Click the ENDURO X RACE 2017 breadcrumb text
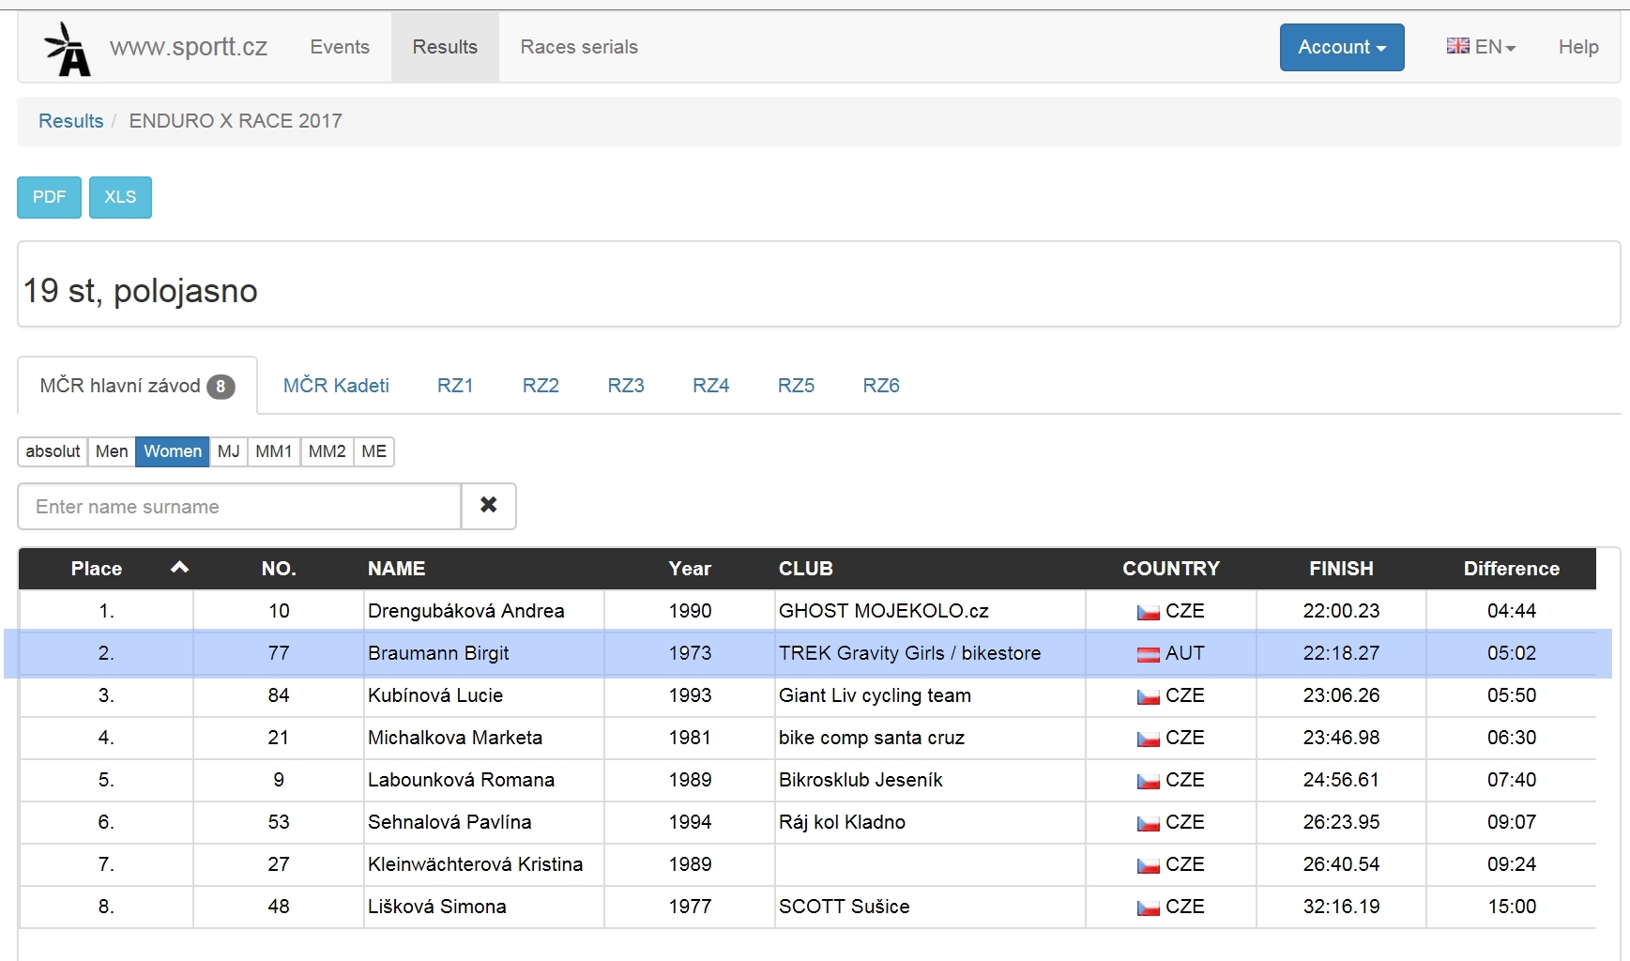This screenshot has width=1630, height=961. 236,121
